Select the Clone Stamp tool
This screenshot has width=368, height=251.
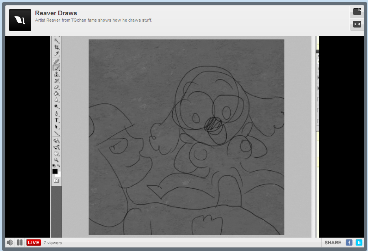(x=57, y=74)
